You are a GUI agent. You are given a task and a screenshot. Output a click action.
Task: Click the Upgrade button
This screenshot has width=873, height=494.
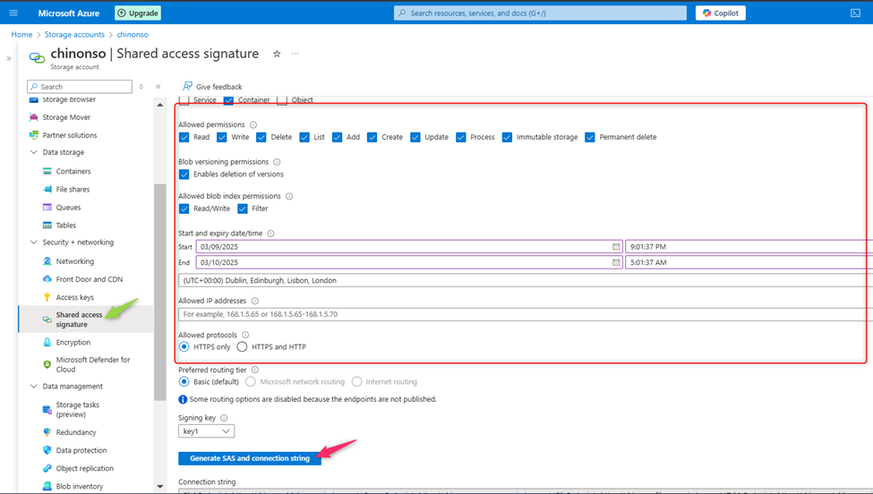138,13
